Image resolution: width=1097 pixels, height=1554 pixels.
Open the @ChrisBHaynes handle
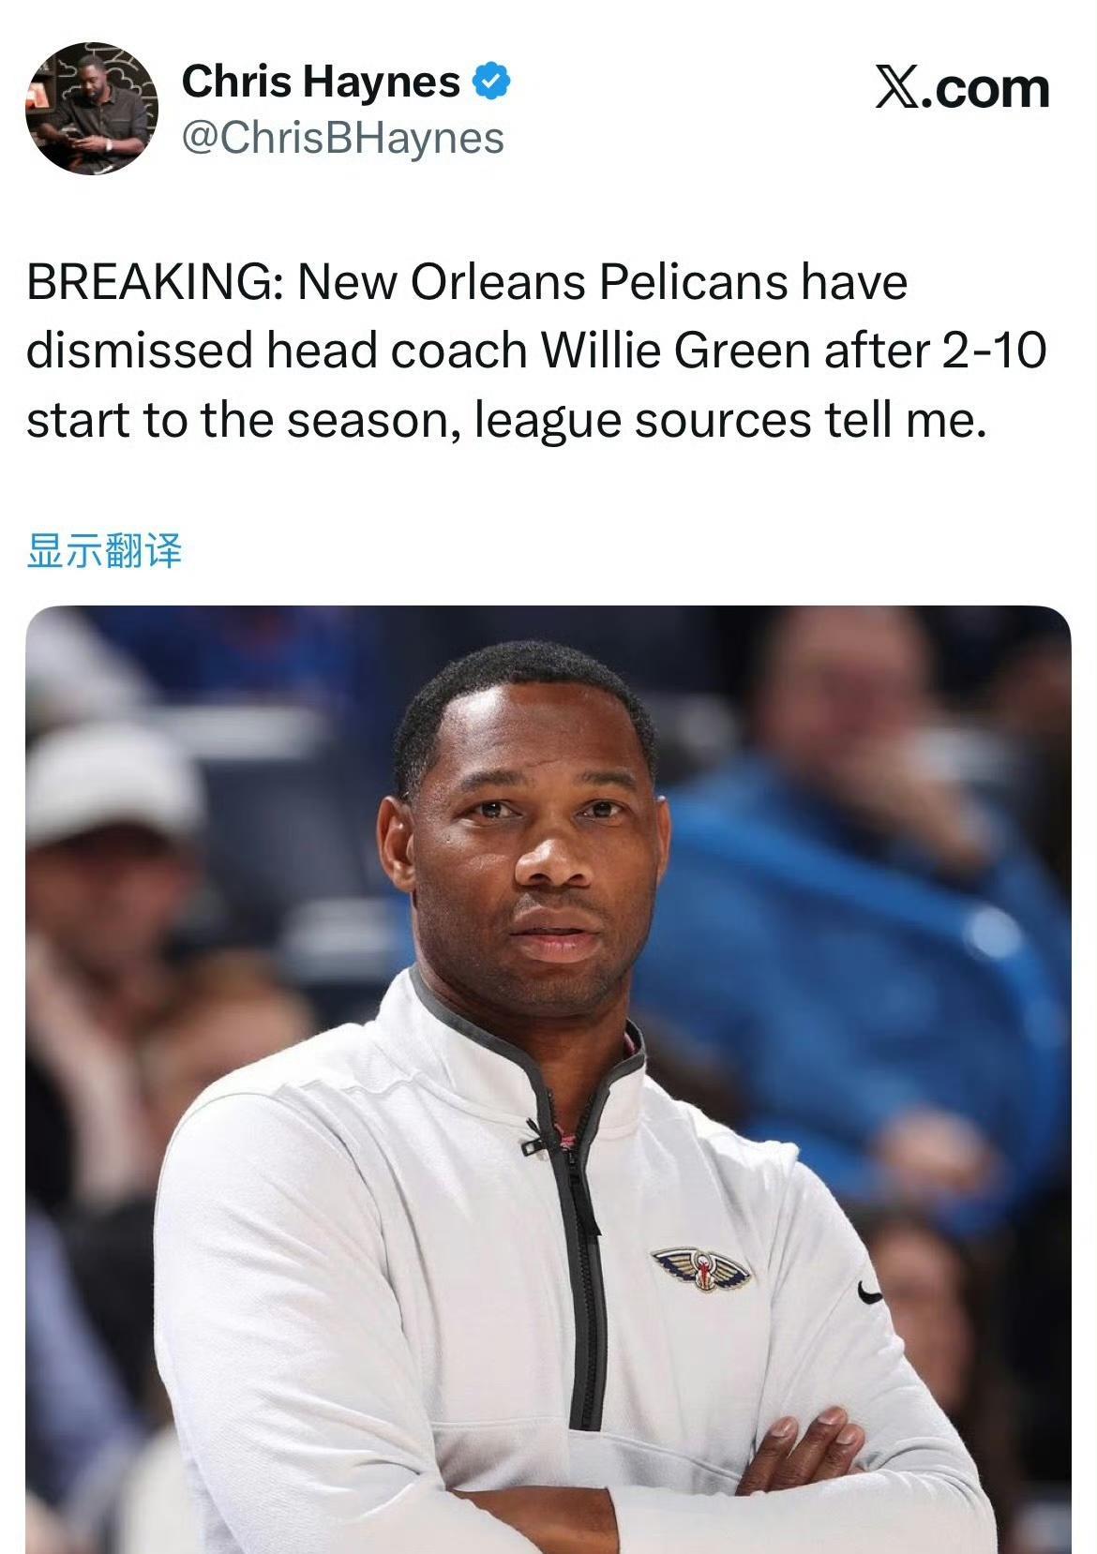tap(342, 138)
